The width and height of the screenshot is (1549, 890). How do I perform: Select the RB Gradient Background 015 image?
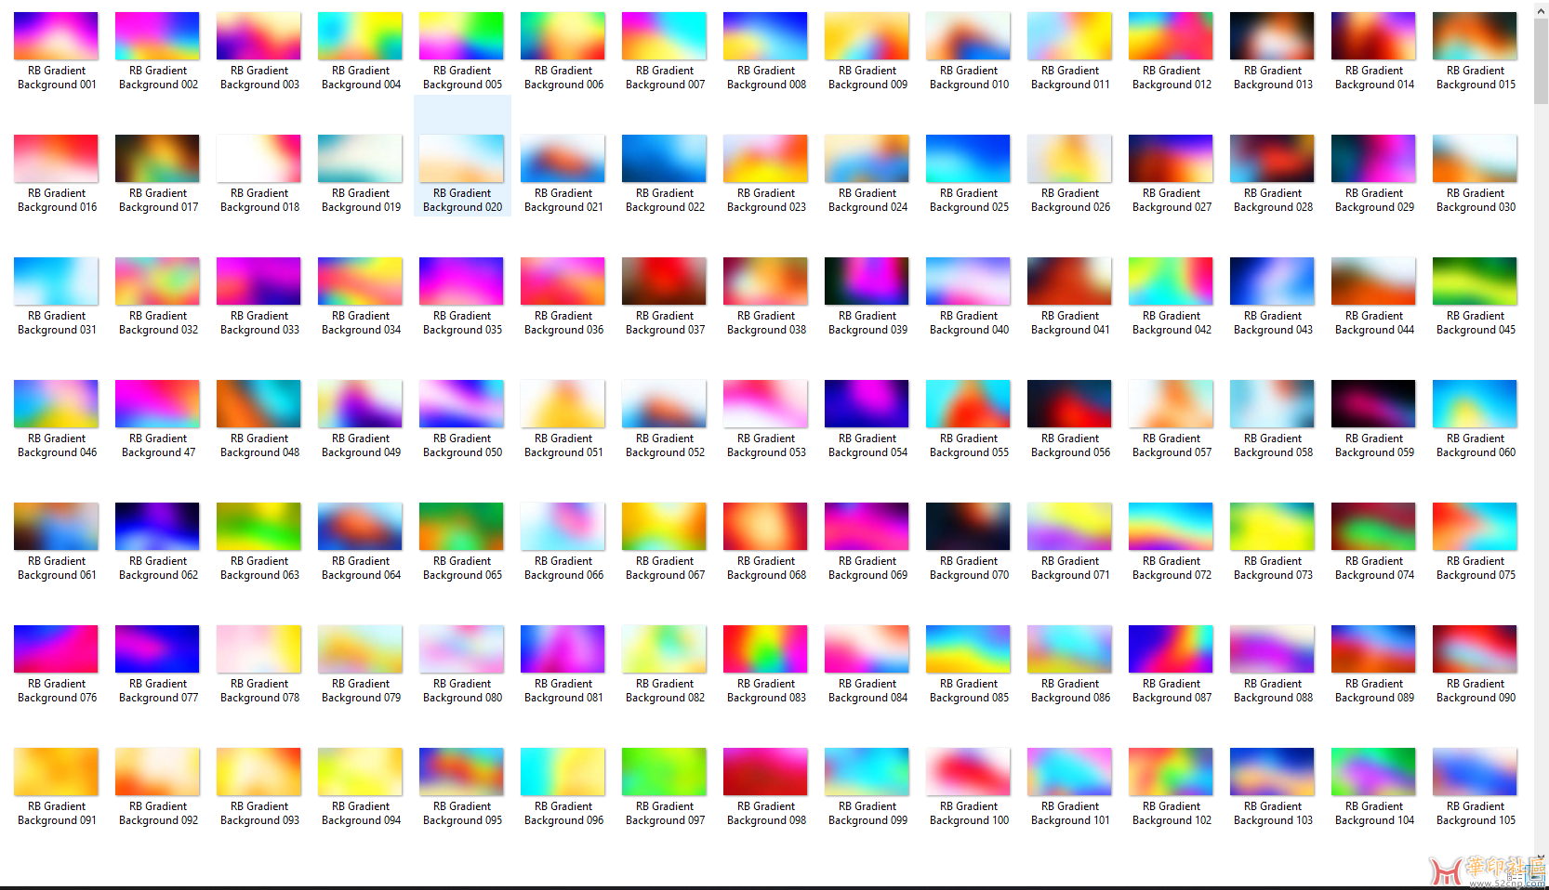(1475, 36)
